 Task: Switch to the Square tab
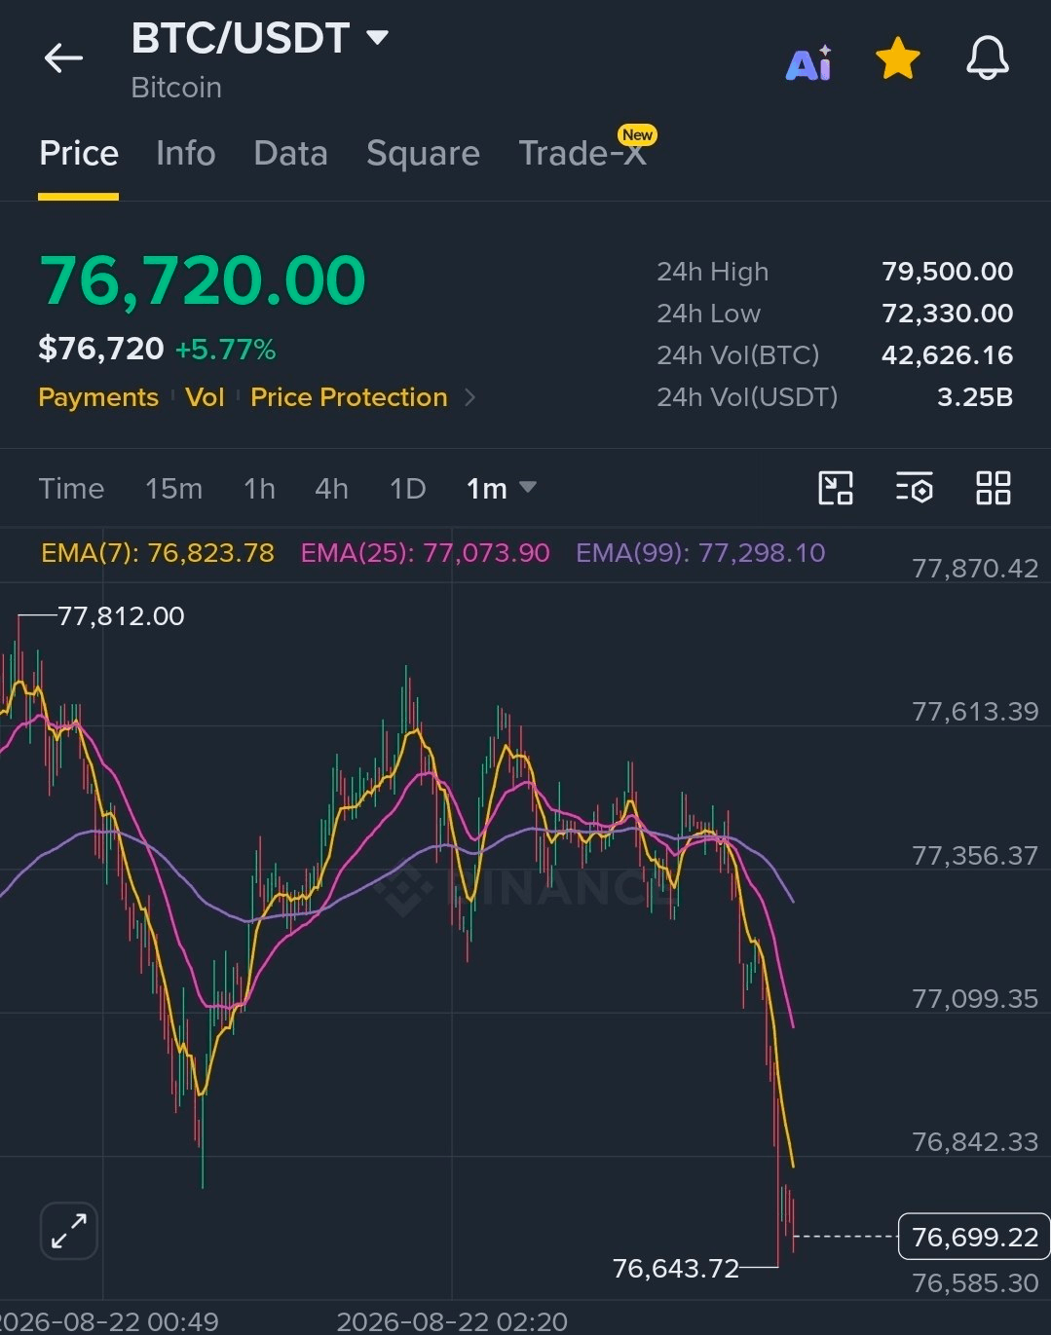click(x=423, y=154)
